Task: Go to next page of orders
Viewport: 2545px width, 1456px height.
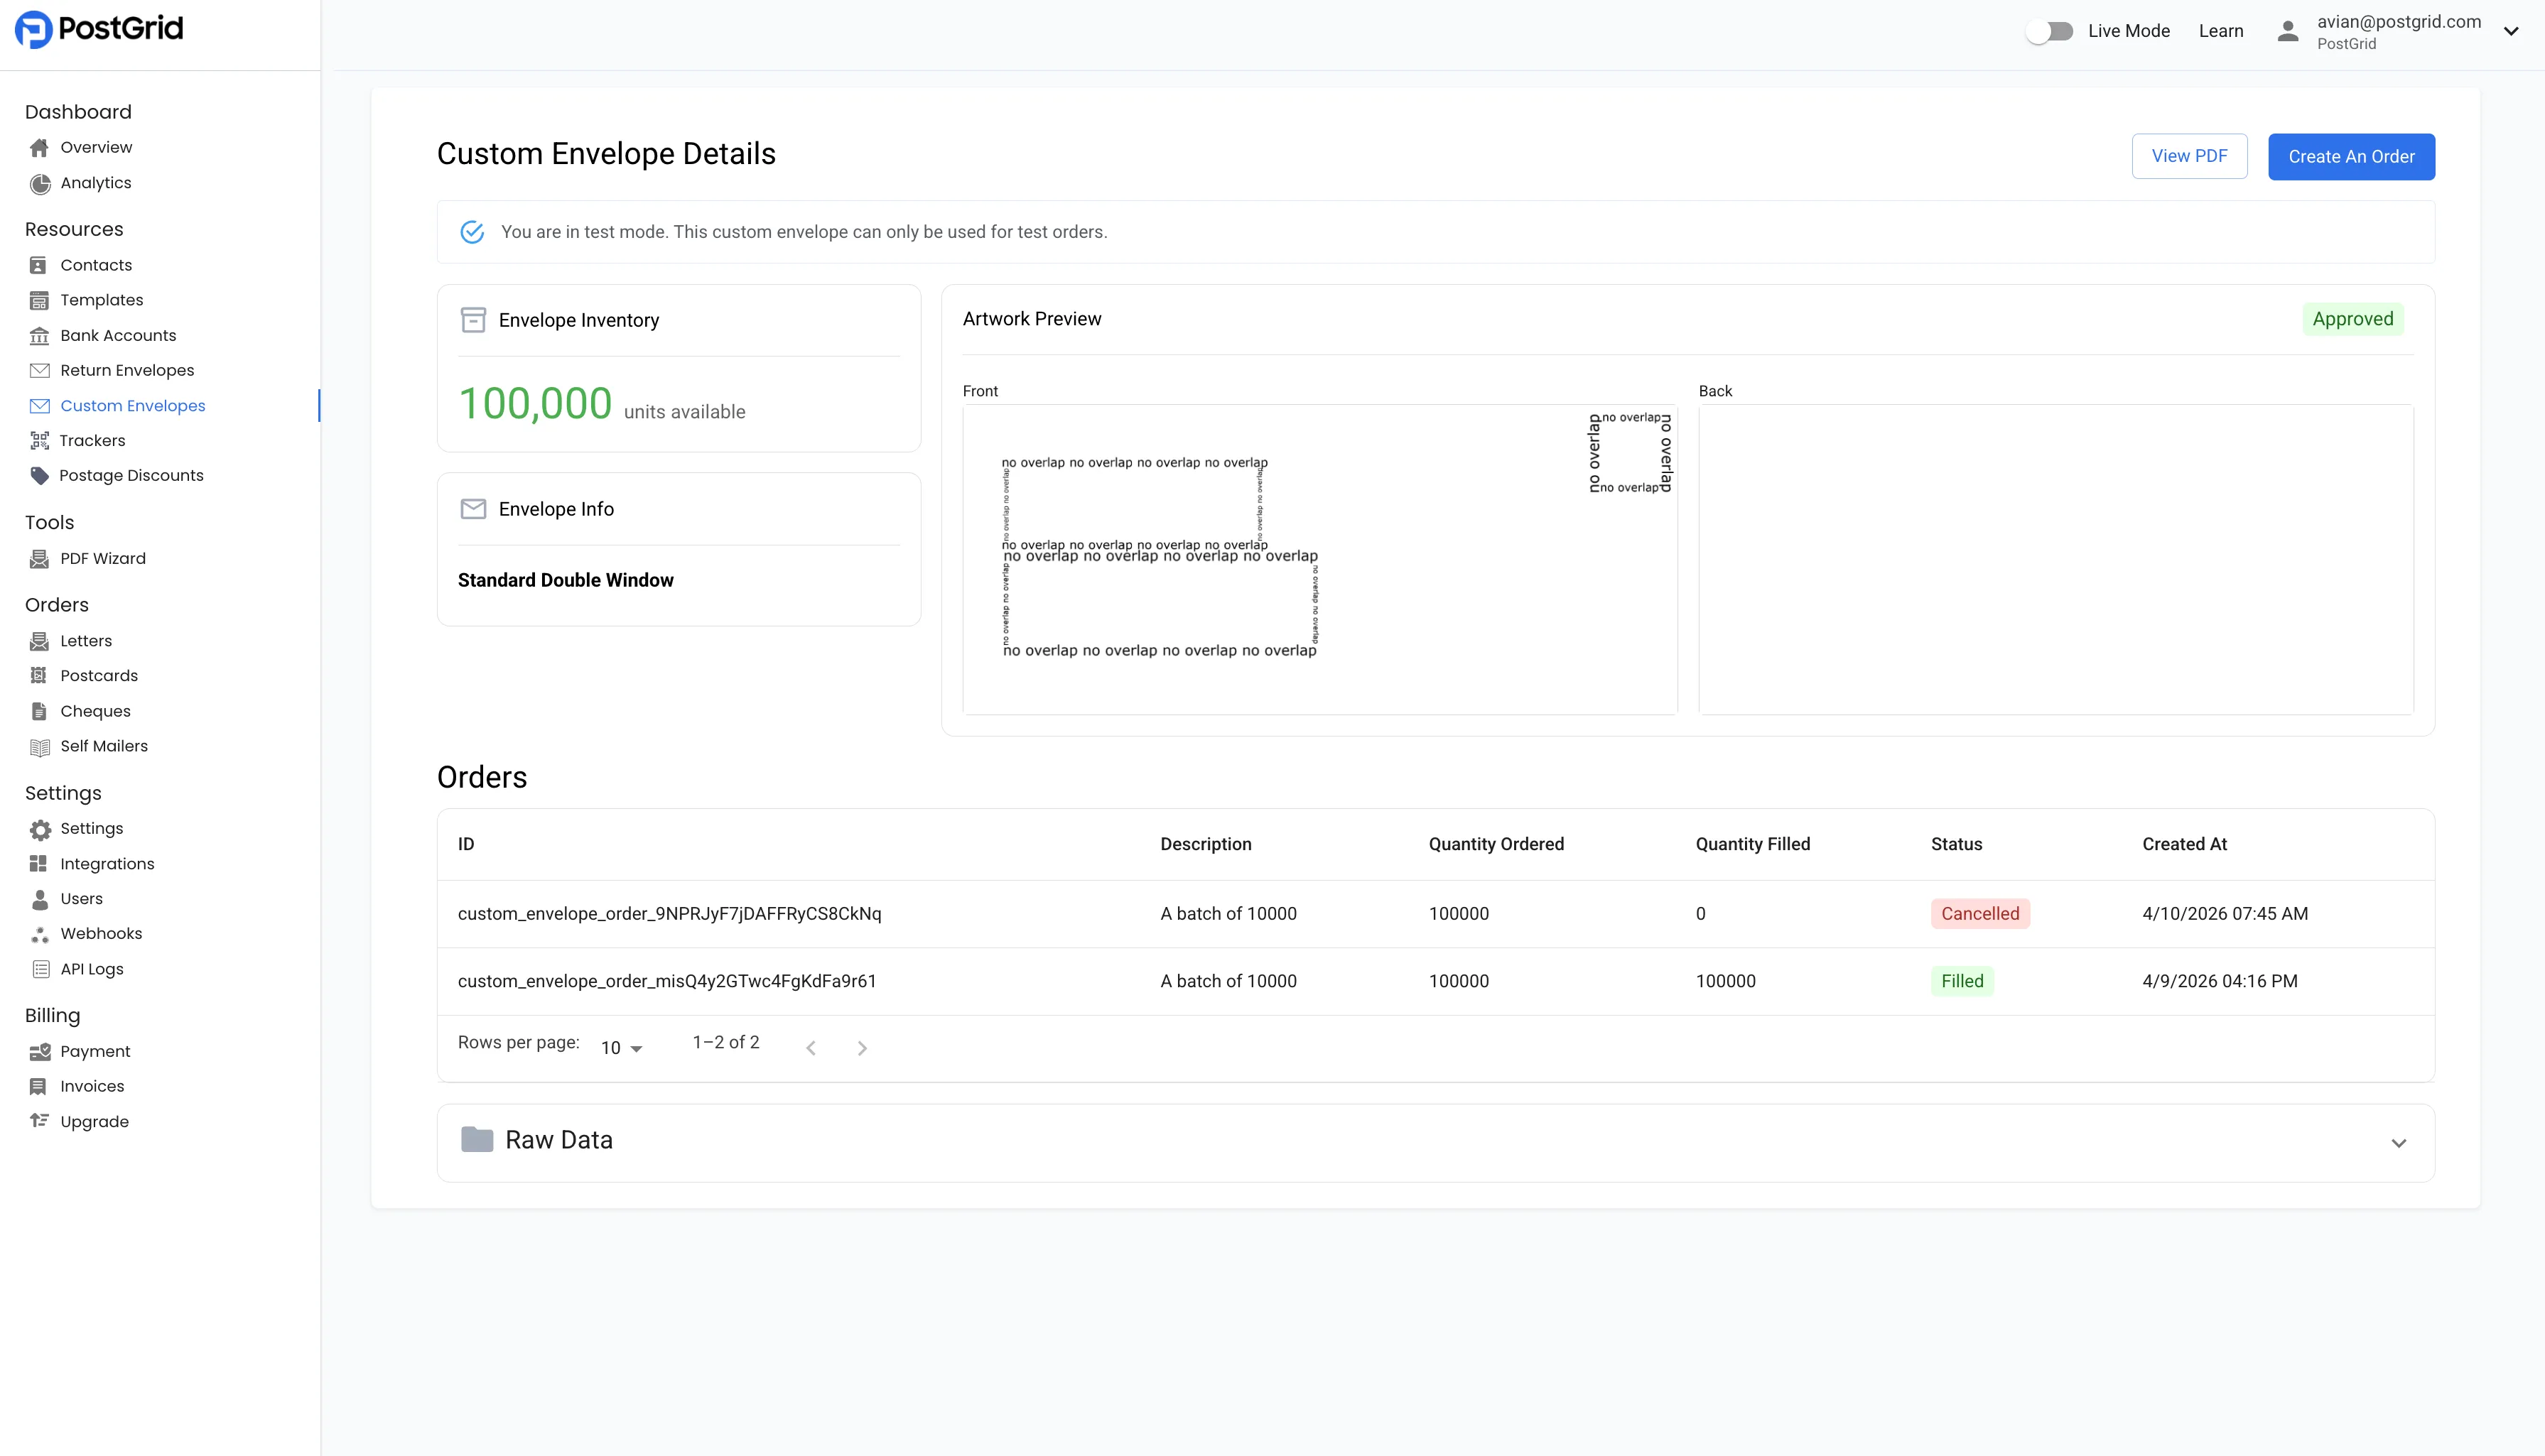Action: pos(863,1048)
